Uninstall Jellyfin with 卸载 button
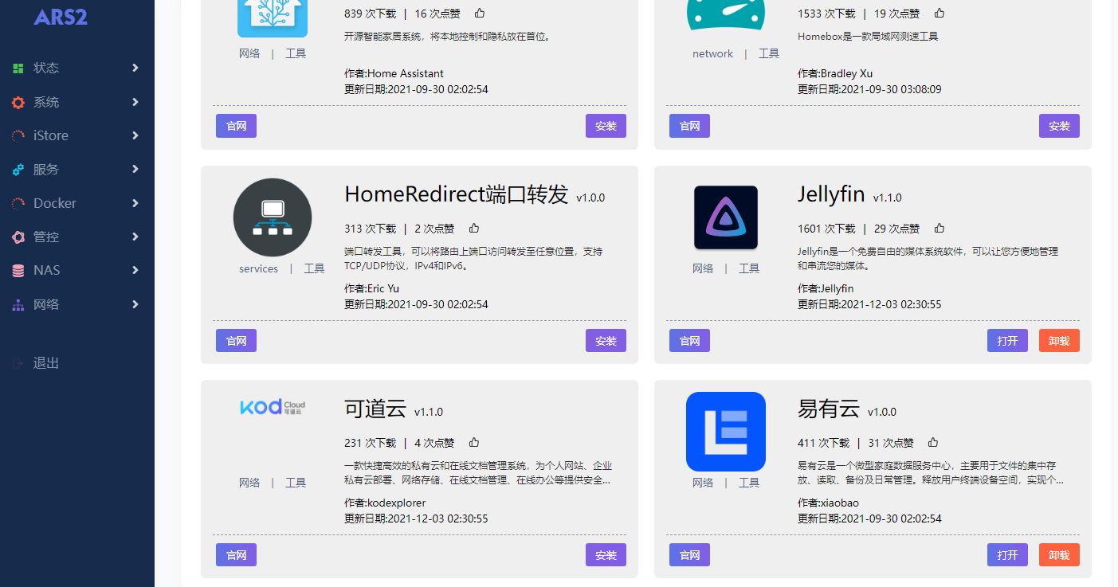 [1059, 341]
